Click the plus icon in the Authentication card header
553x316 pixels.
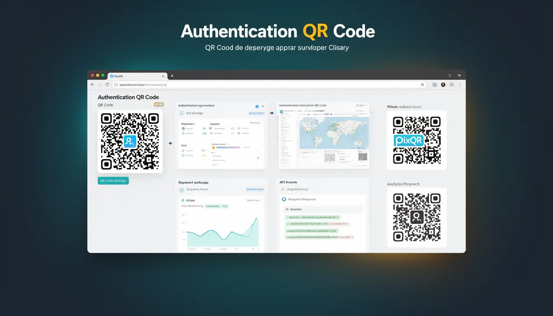[x=263, y=106]
